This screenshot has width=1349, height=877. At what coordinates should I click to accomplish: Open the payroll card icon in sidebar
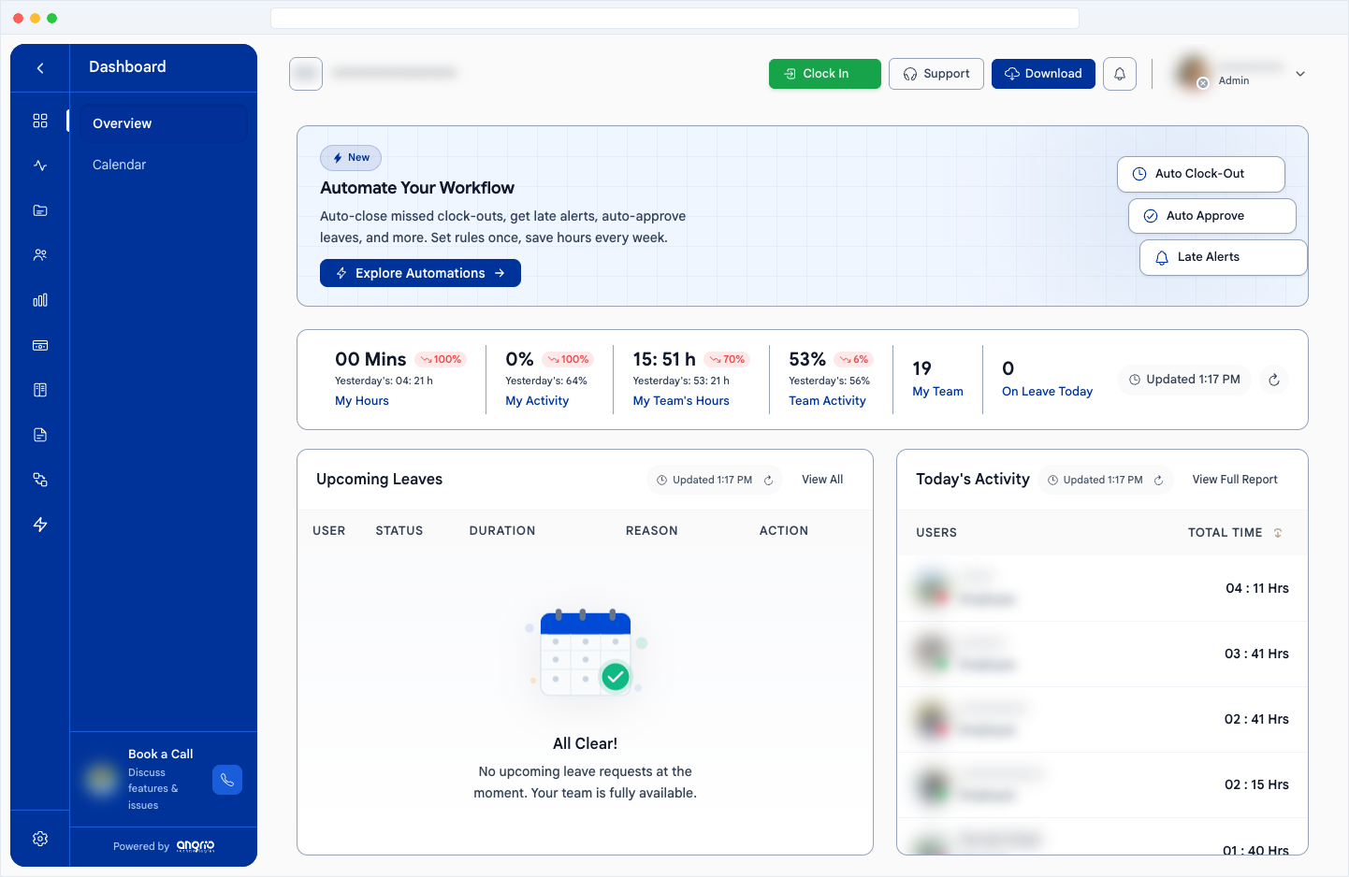[x=39, y=345]
